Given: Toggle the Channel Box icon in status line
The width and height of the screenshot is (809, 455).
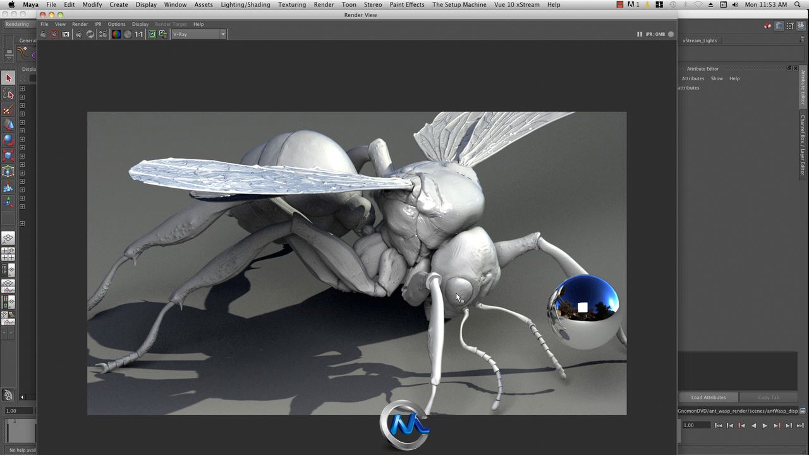Looking at the screenshot, I should tap(801, 26).
